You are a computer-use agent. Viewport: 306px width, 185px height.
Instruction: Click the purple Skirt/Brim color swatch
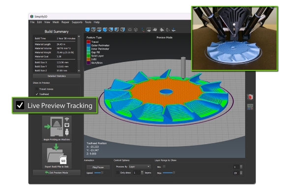[89, 62]
